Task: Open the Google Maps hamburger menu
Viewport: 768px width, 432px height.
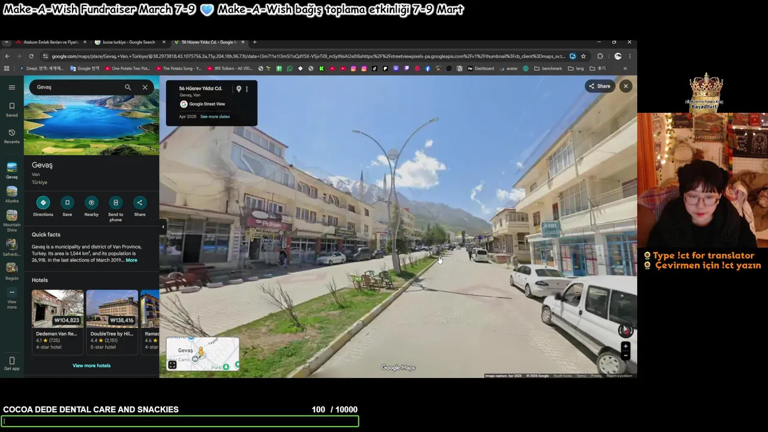Action: pos(11,87)
